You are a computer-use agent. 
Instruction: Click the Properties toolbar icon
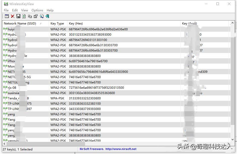tap(36, 16)
